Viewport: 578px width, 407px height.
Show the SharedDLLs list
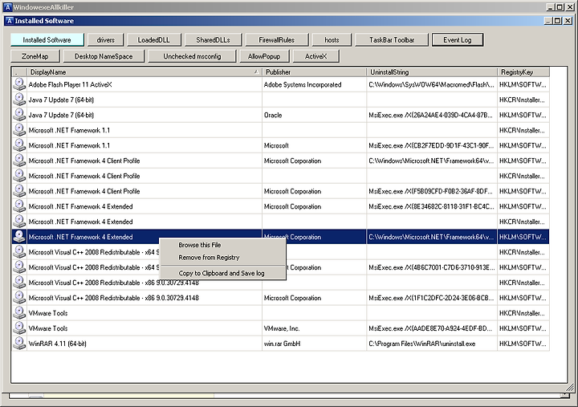(213, 40)
